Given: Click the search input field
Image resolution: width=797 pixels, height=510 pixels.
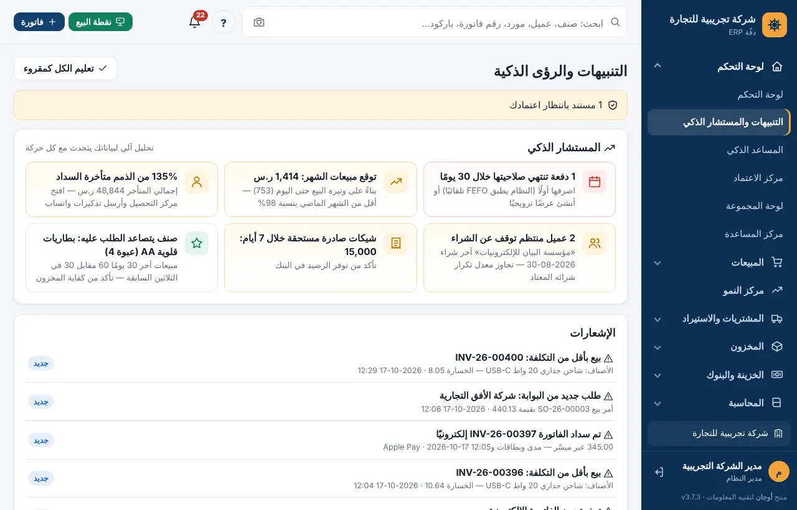Looking at the screenshot, I should click(x=436, y=22).
